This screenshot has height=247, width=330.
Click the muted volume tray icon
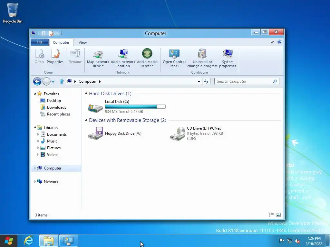[x=297, y=241]
